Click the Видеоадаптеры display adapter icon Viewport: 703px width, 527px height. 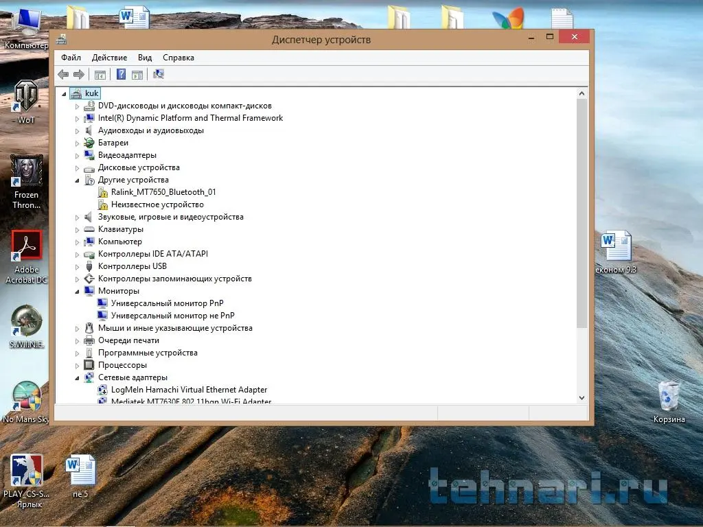pyautogui.click(x=89, y=155)
